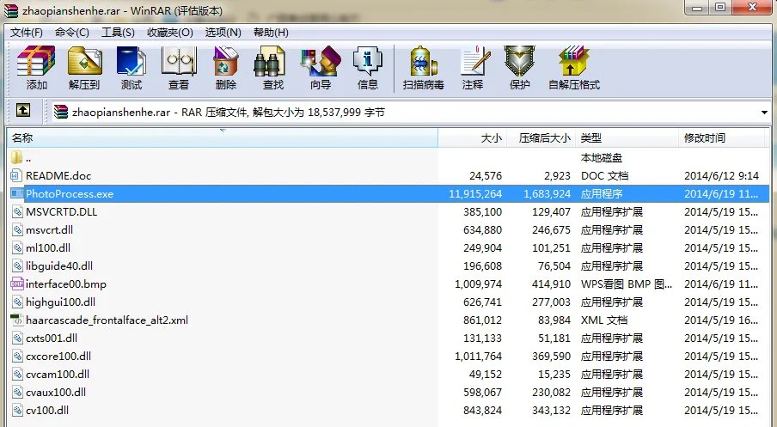The image size is (777, 427).
Task: Select the libguide40.dll file name
Action: pyautogui.click(x=59, y=266)
